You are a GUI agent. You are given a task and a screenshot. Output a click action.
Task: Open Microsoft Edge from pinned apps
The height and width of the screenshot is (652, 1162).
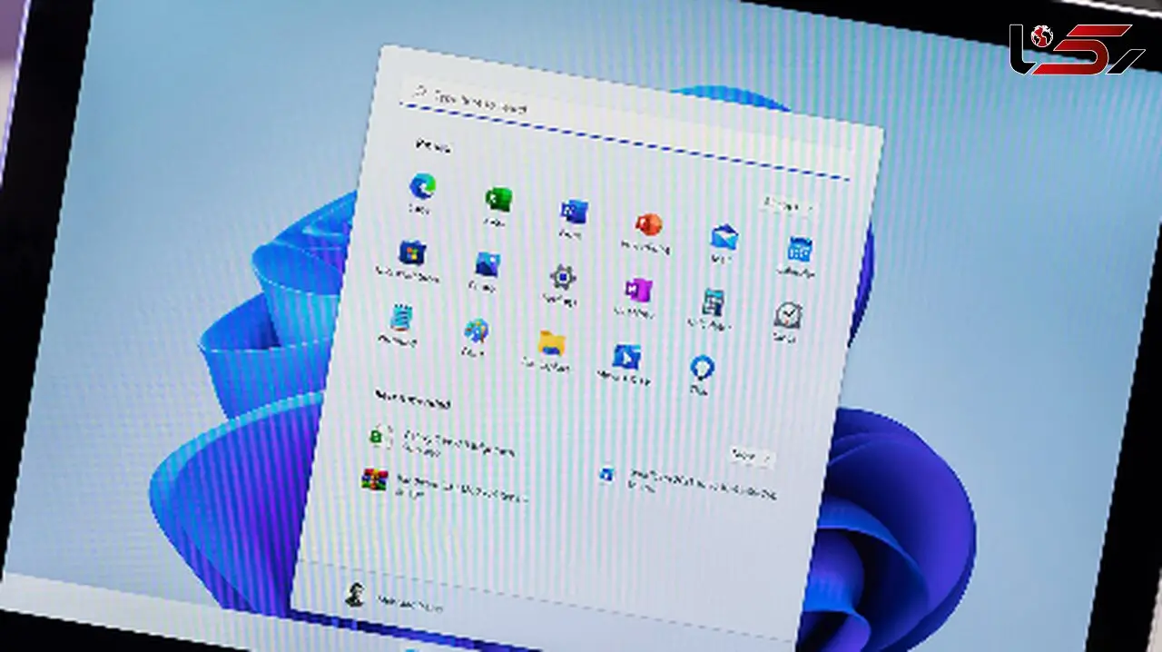point(422,187)
